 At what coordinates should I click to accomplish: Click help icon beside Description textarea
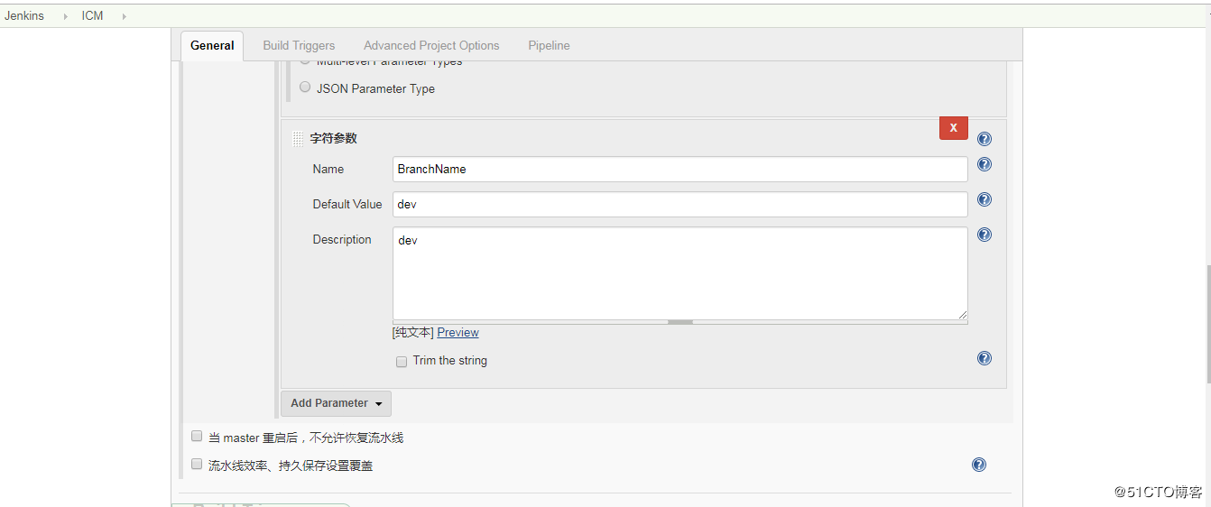coord(985,235)
